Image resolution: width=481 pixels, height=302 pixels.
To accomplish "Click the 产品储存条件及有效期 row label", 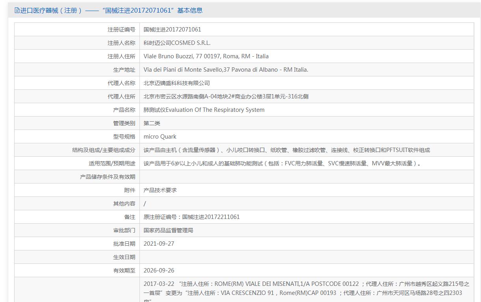I will (x=108, y=177).
